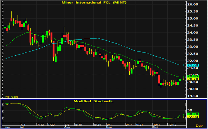Screen dimensions: 208x129
Task: Click the No Gaps label
Action: [x=12, y=97]
